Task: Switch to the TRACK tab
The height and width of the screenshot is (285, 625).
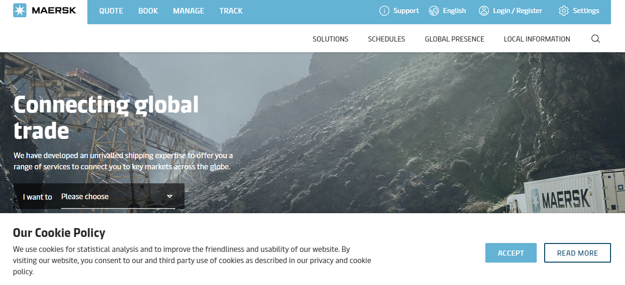Action: pyautogui.click(x=231, y=11)
